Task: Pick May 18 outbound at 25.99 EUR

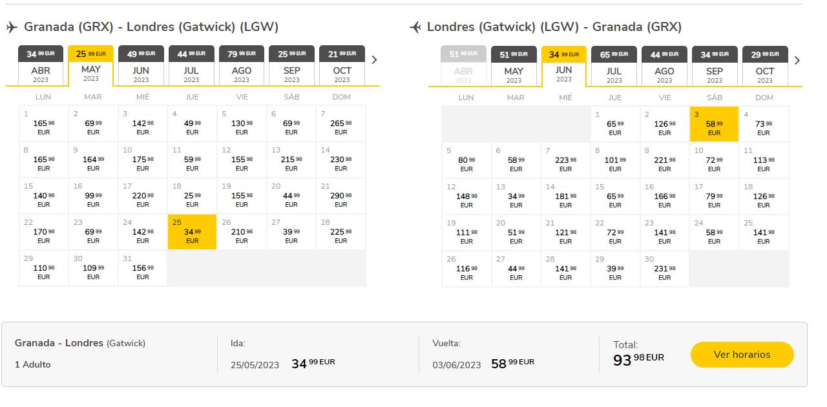Action: 192,196
